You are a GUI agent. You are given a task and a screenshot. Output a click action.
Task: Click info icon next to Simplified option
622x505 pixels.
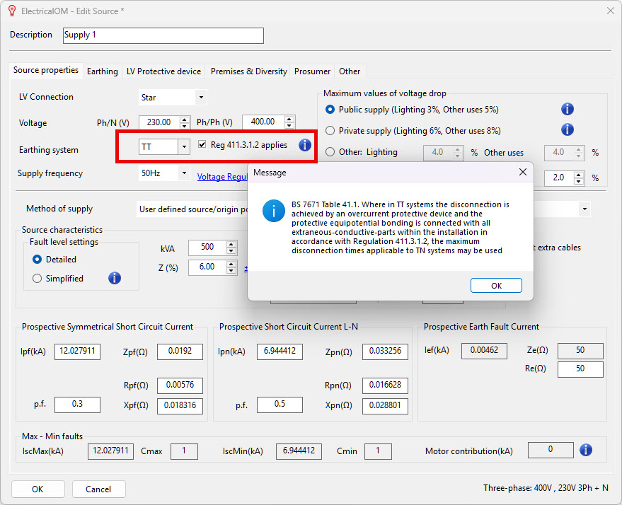[115, 278]
